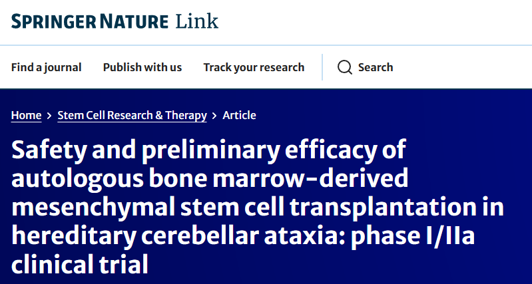Click "clinical trial" at the end of the title

[80, 263]
